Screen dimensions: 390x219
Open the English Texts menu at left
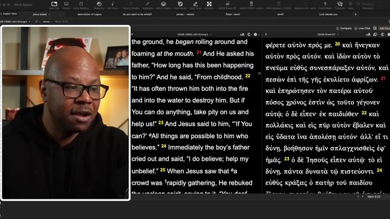coord(10,13)
